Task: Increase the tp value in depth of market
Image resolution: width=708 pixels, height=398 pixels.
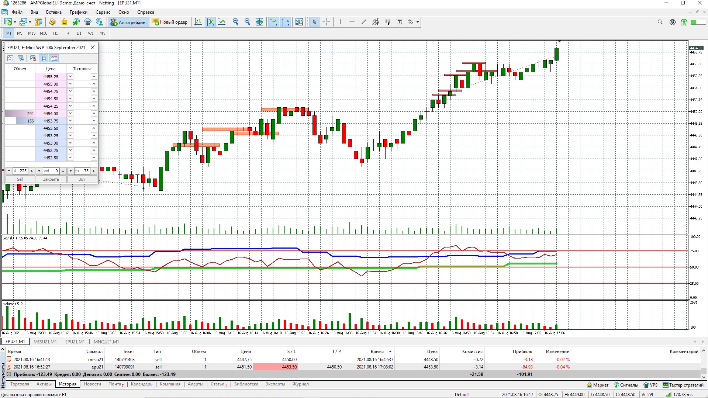Action: click(x=94, y=171)
